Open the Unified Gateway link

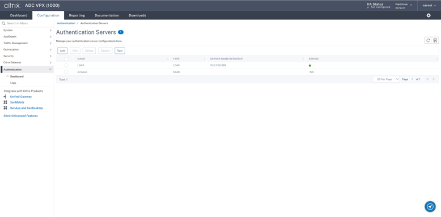21,97
